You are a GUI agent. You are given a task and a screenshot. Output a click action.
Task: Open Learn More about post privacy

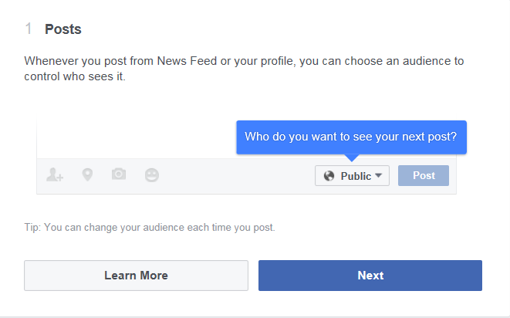tap(136, 276)
